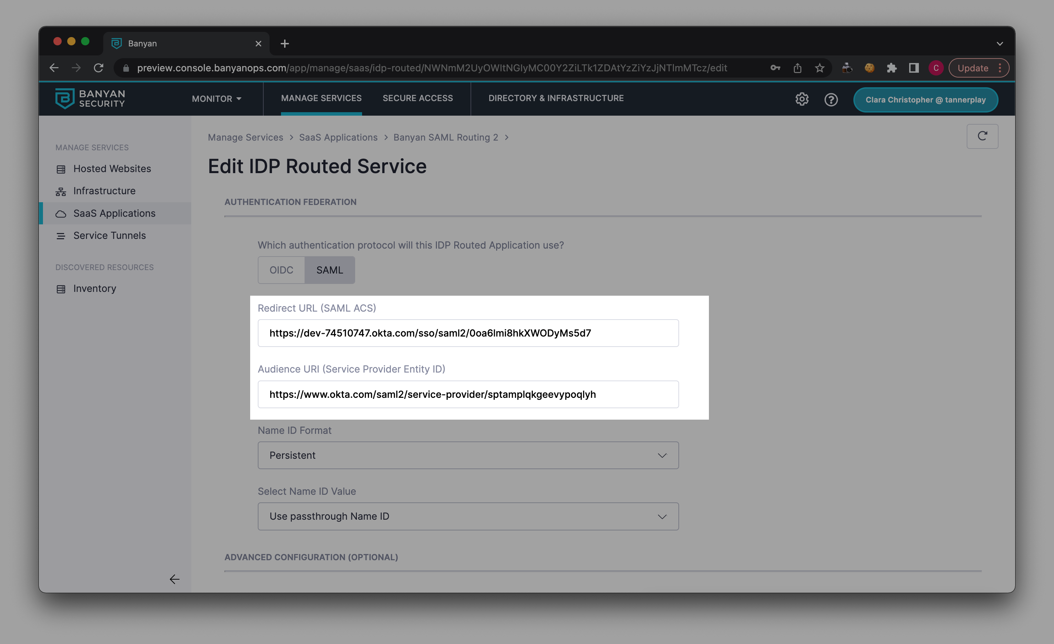Image resolution: width=1054 pixels, height=644 pixels.
Task: Select SAML authentication protocol
Action: click(x=330, y=270)
